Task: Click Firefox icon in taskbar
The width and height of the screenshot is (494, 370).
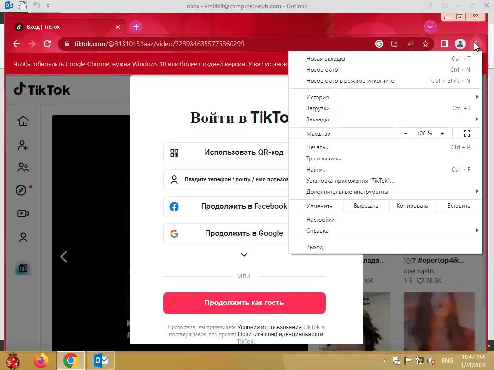Action: tap(41, 360)
